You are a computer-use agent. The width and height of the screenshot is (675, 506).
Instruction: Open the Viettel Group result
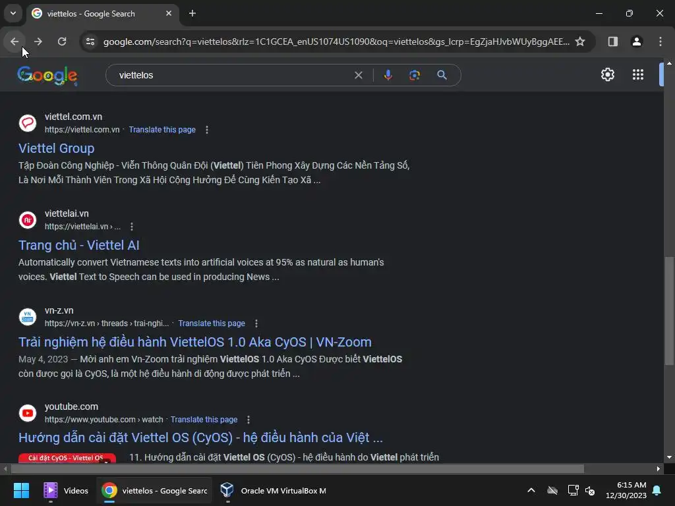tap(57, 148)
